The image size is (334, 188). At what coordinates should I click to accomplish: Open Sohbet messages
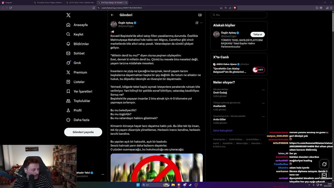(75, 53)
